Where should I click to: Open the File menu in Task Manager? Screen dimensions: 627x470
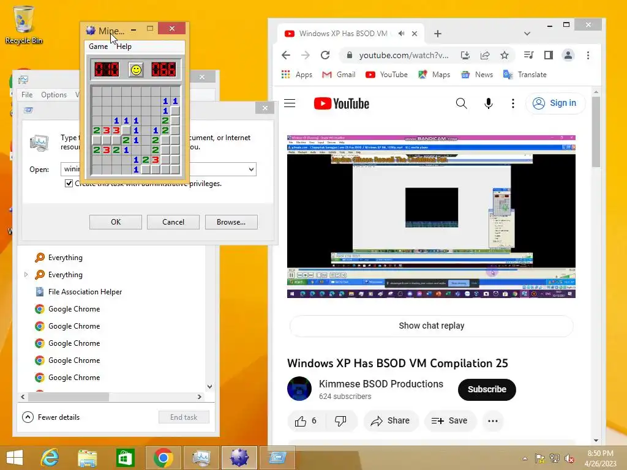click(x=27, y=95)
